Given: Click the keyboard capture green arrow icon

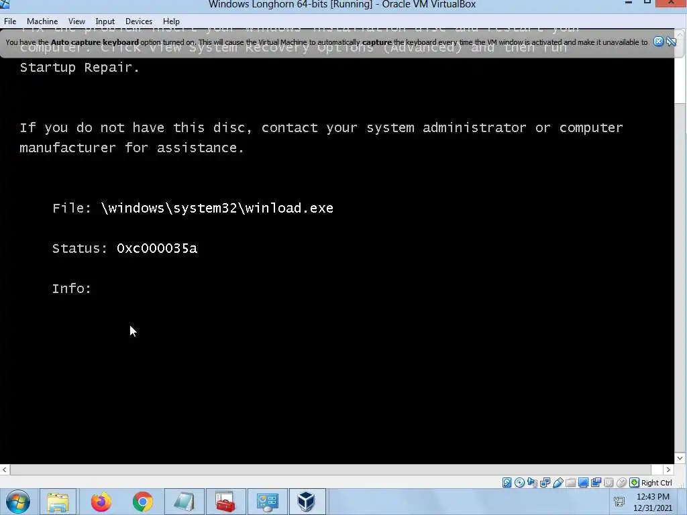Looking at the screenshot, I should 634,483.
